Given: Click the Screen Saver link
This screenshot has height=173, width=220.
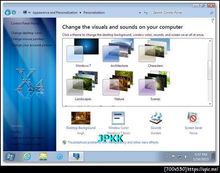Looking at the screenshot, I should pos(194,128).
